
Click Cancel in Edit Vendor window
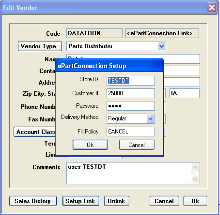click(x=164, y=201)
